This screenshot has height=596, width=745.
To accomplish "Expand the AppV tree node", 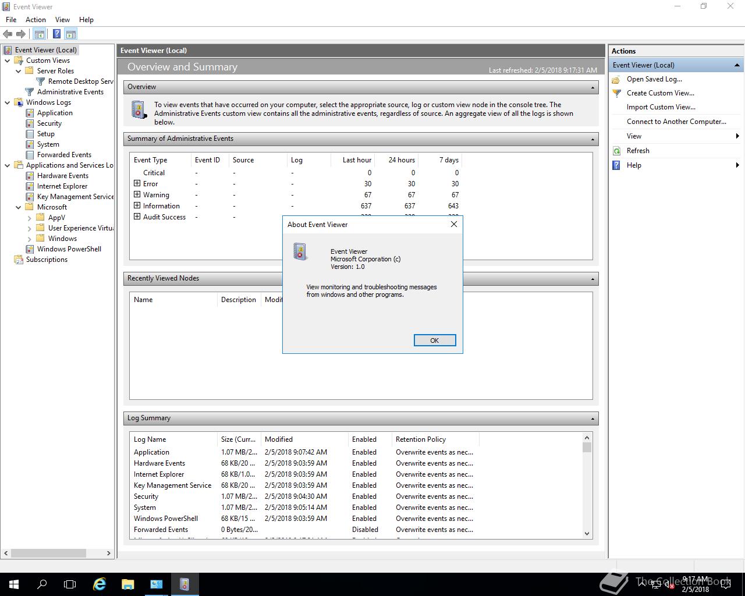I will 30,218.
